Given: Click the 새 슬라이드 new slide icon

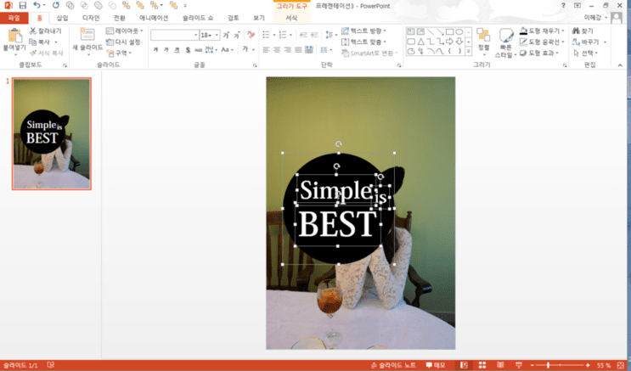Looking at the screenshot, I should pos(87,35).
